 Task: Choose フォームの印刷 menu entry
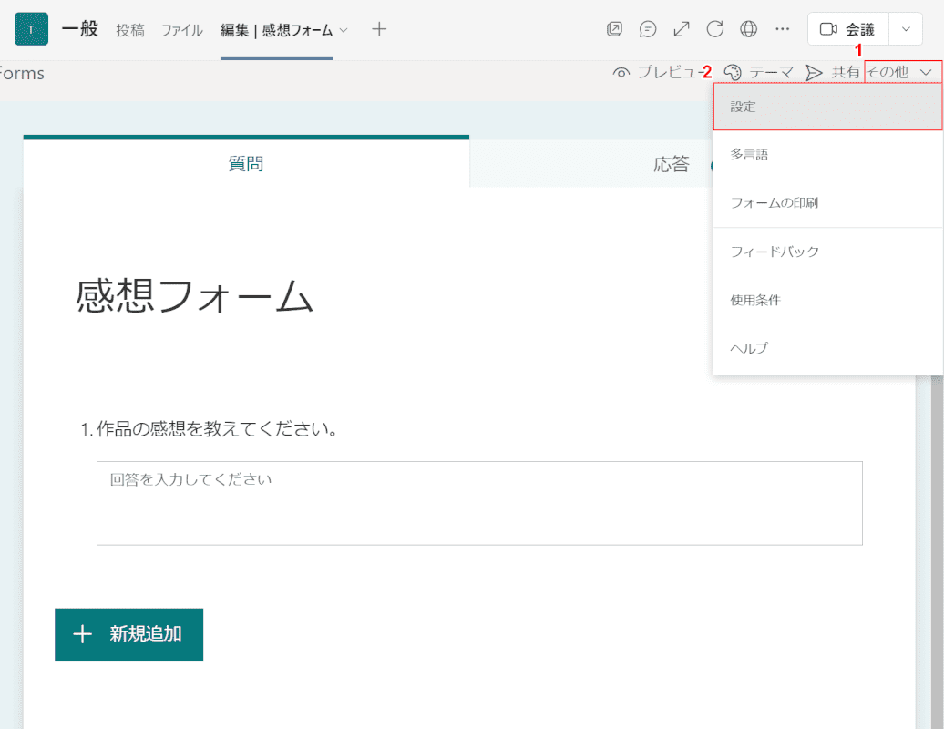click(827, 203)
